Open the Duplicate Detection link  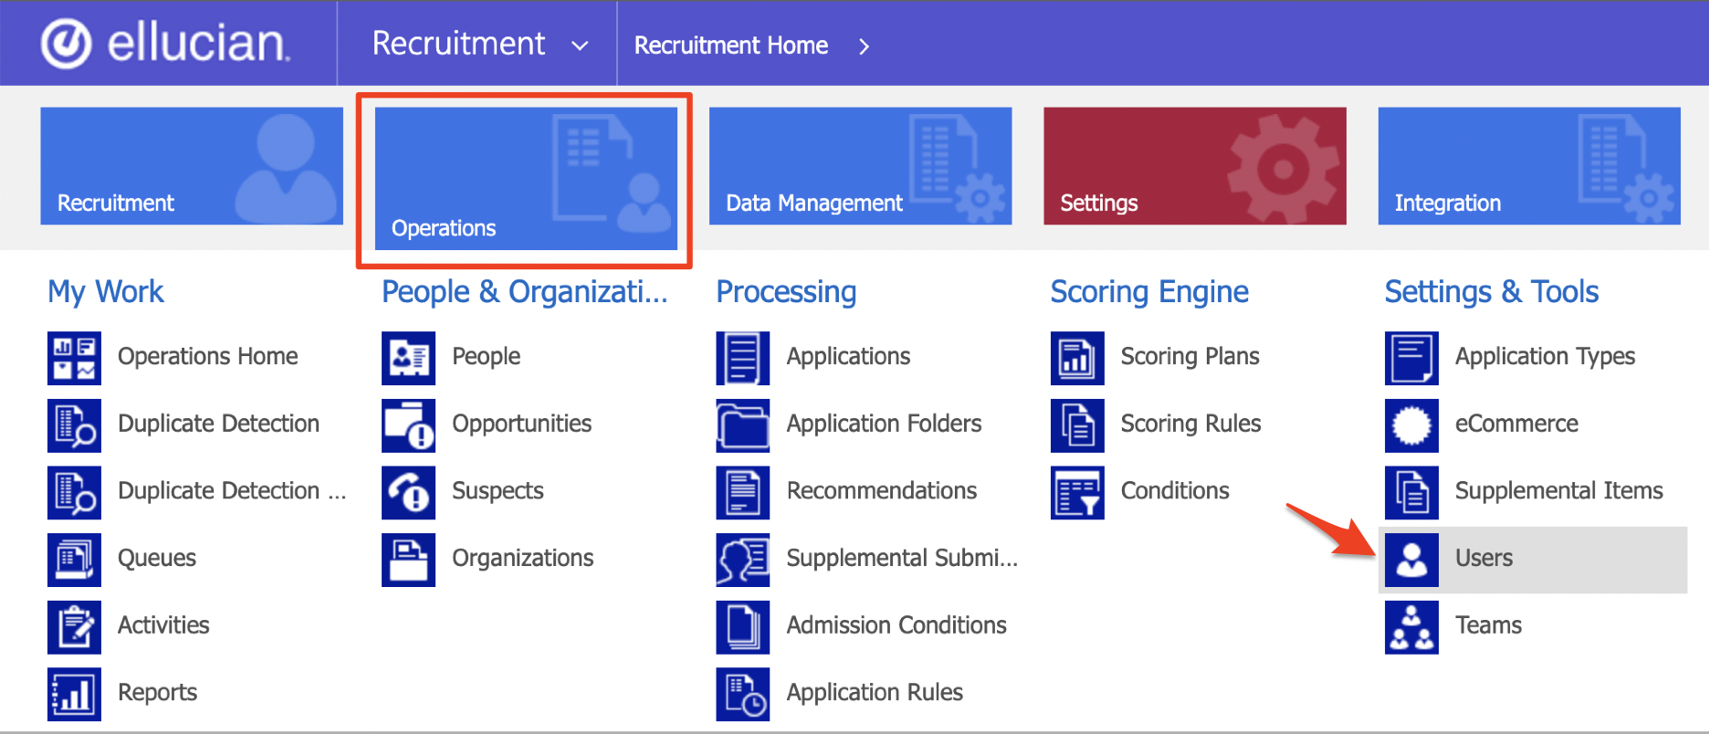[218, 424]
